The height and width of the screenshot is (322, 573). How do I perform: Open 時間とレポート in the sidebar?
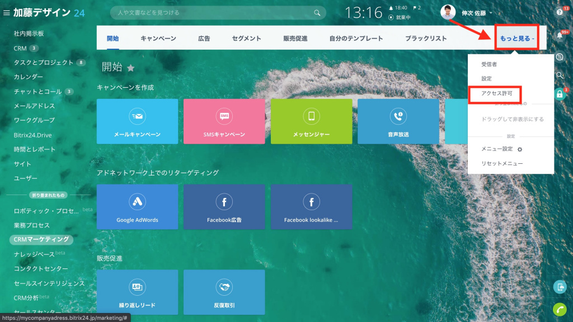pyautogui.click(x=34, y=149)
